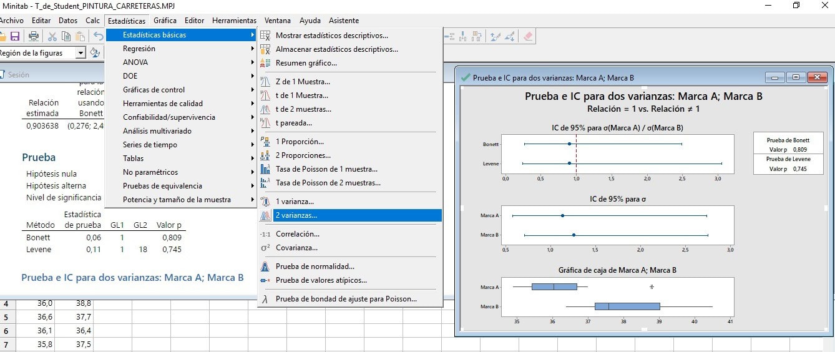Screen dimensions: 835x352
Task: Select '2 varianzas...' menu item
Action: point(296,215)
